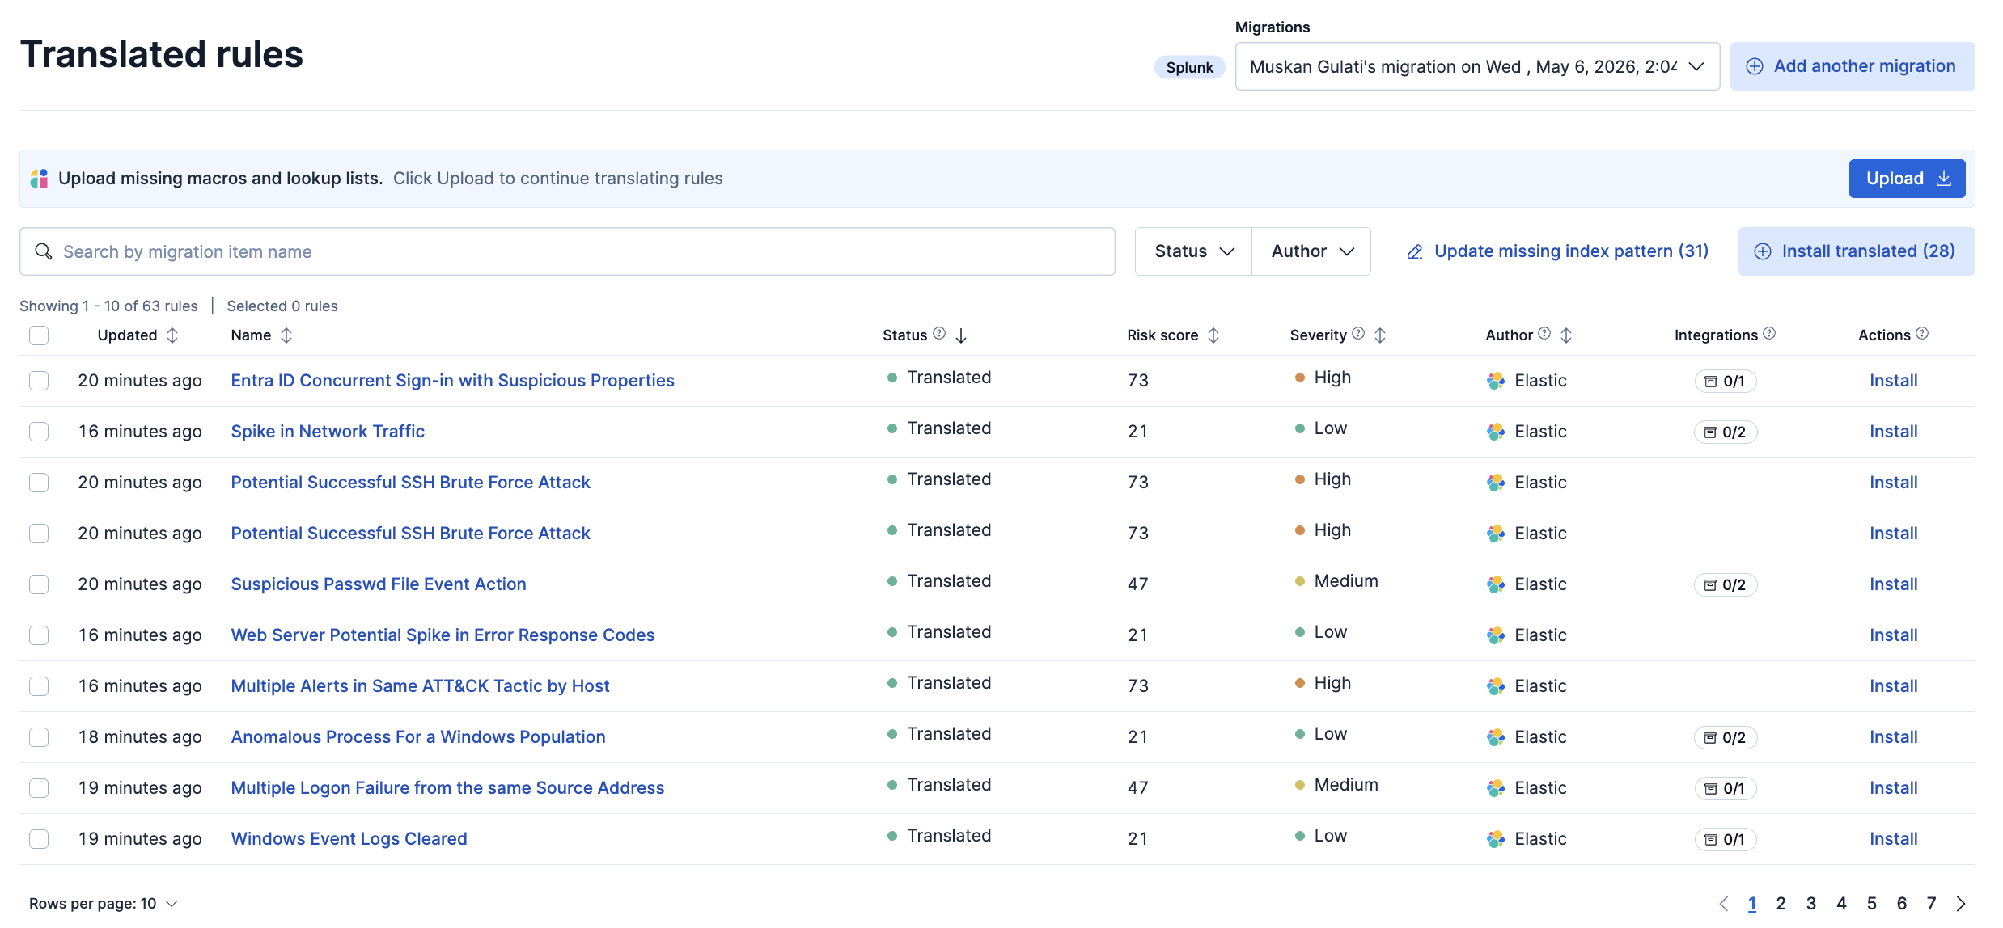Go to next page with right chevron
Viewport: 2003px width, 928px height.
tap(1961, 904)
